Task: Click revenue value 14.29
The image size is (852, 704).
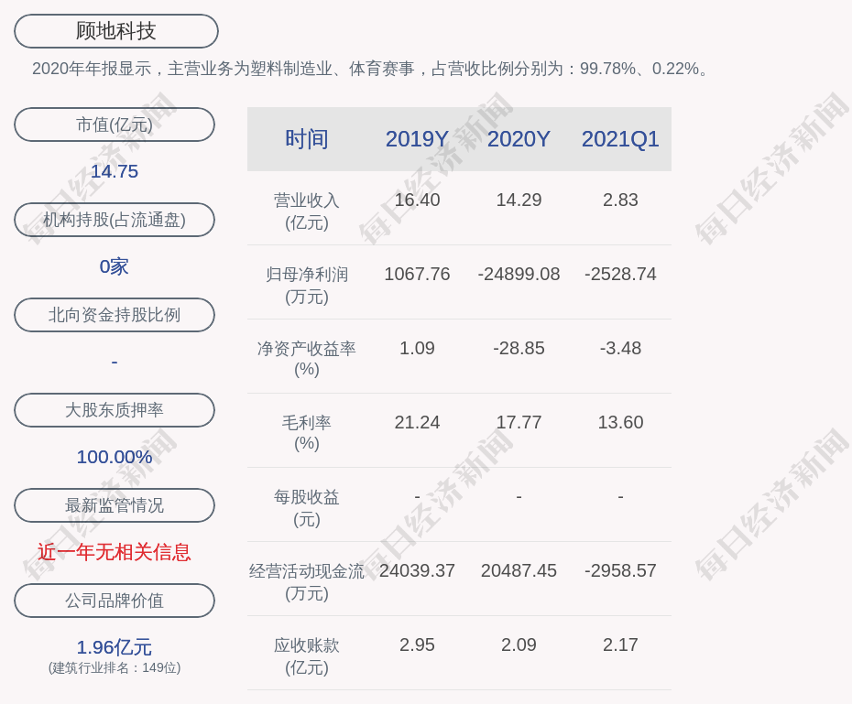Action: point(519,200)
